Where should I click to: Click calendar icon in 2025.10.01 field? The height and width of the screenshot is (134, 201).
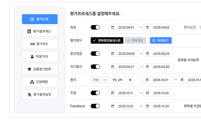click(x=147, y=80)
